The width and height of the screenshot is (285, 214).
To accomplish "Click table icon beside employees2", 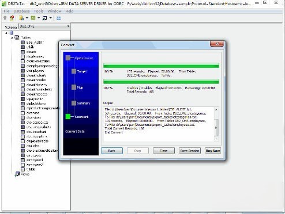I will pos(22,165).
